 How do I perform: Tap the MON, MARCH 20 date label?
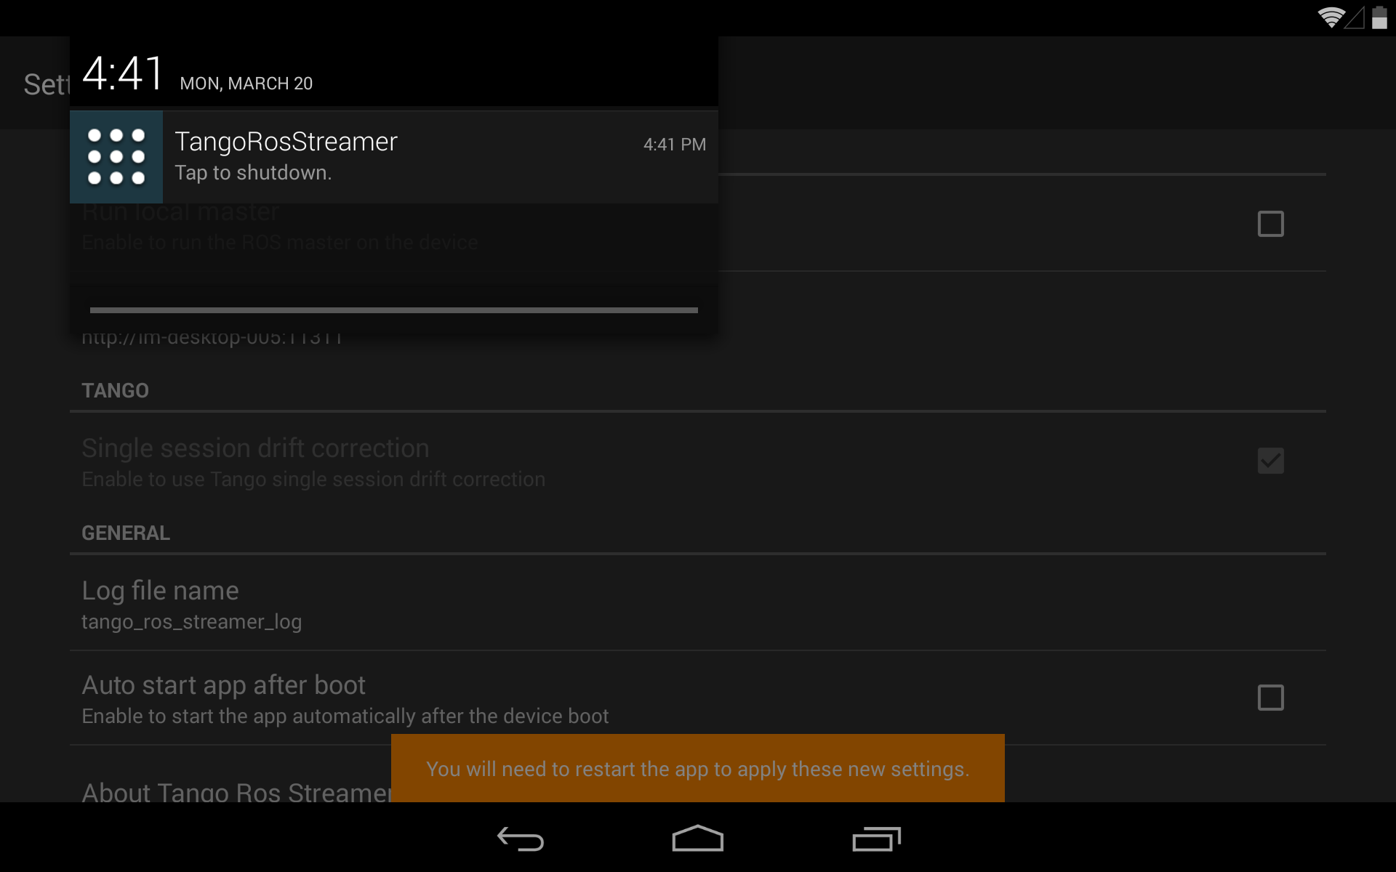tap(246, 84)
